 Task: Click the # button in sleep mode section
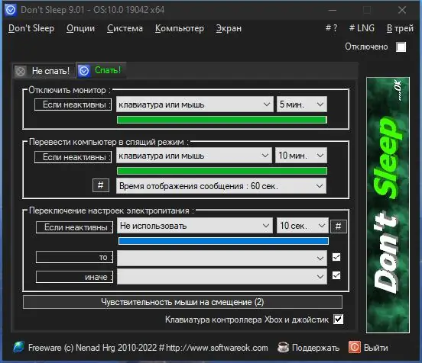click(101, 185)
